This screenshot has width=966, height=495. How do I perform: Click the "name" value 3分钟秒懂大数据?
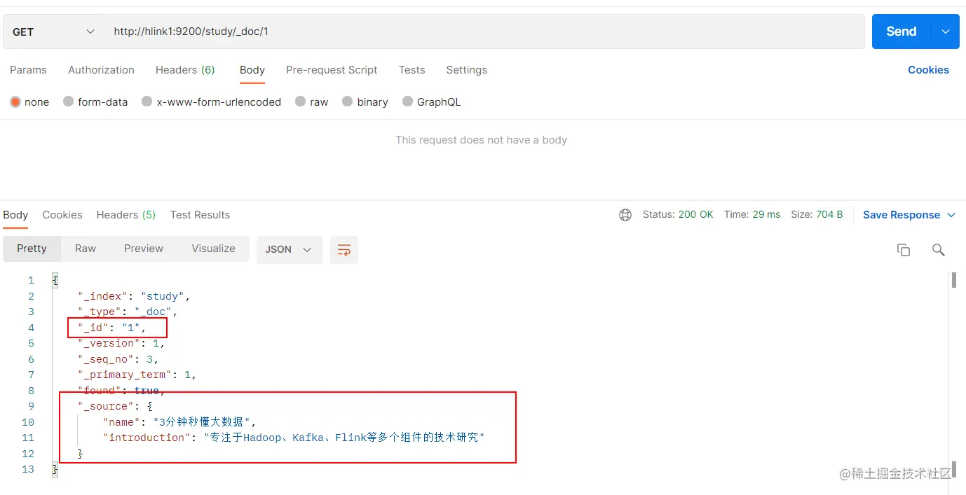202,422
